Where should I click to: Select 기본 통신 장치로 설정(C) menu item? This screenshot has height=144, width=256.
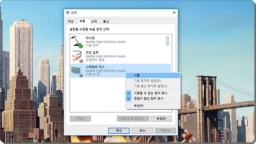click(x=153, y=86)
